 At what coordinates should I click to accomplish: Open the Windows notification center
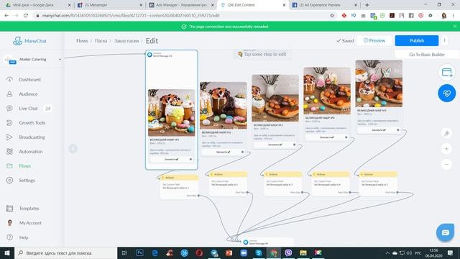(451, 253)
